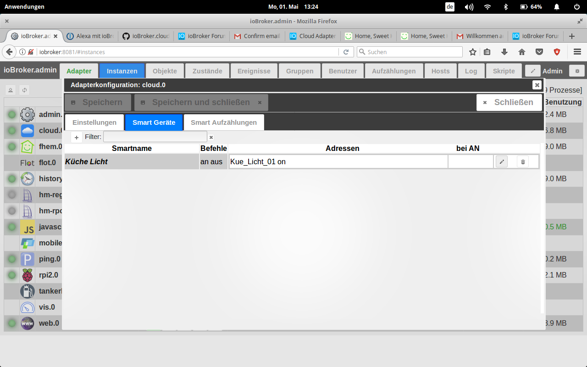The width and height of the screenshot is (587, 367).
Task: Open the Objekte tab
Action: pyautogui.click(x=165, y=71)
